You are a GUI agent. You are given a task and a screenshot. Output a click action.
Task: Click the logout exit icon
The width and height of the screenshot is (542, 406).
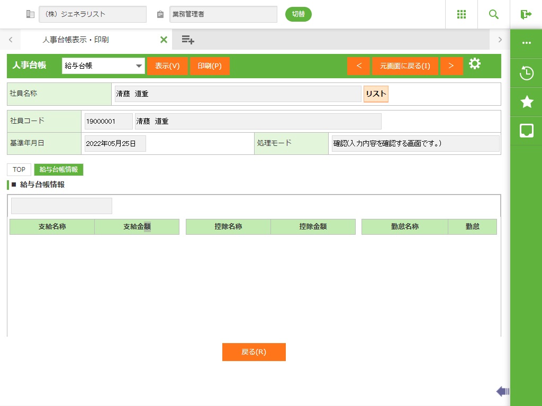[526, 14]
